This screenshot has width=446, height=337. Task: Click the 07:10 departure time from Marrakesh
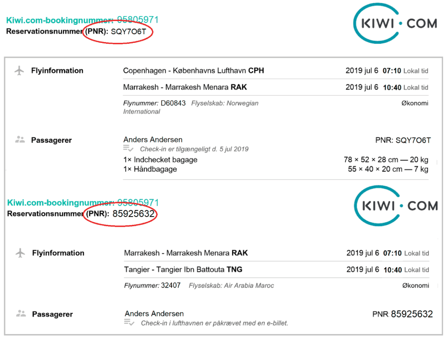point(392,253)
